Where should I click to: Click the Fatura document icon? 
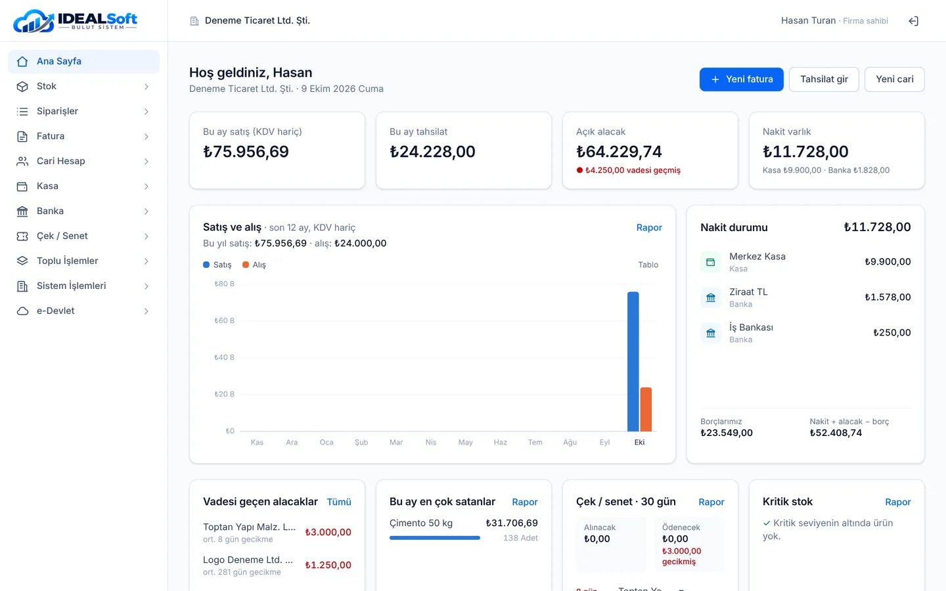coord(22,136)
